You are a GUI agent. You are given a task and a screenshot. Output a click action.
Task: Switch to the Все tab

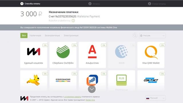(x=24, y=35)
